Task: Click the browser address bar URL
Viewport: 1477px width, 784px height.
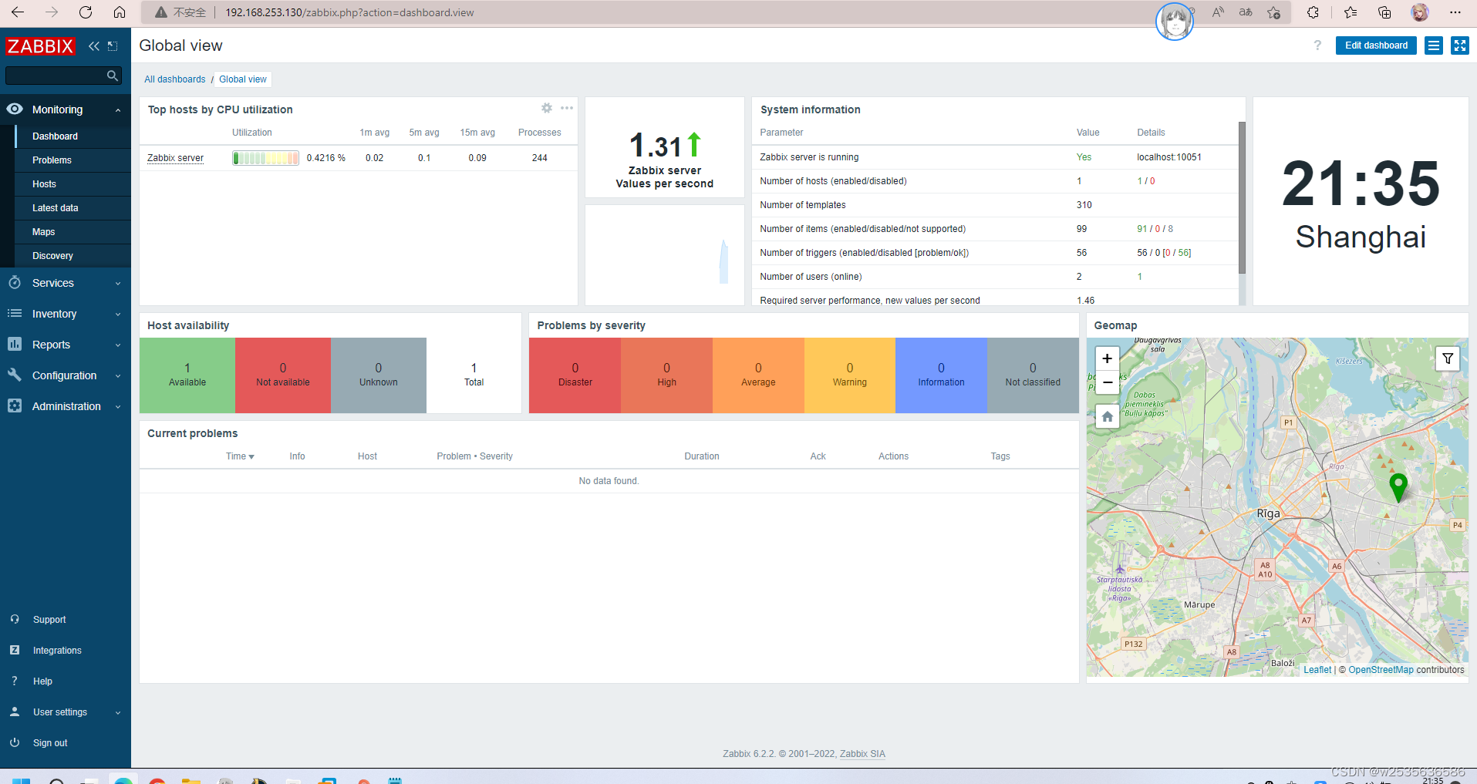Action: (x=349, y=12)
